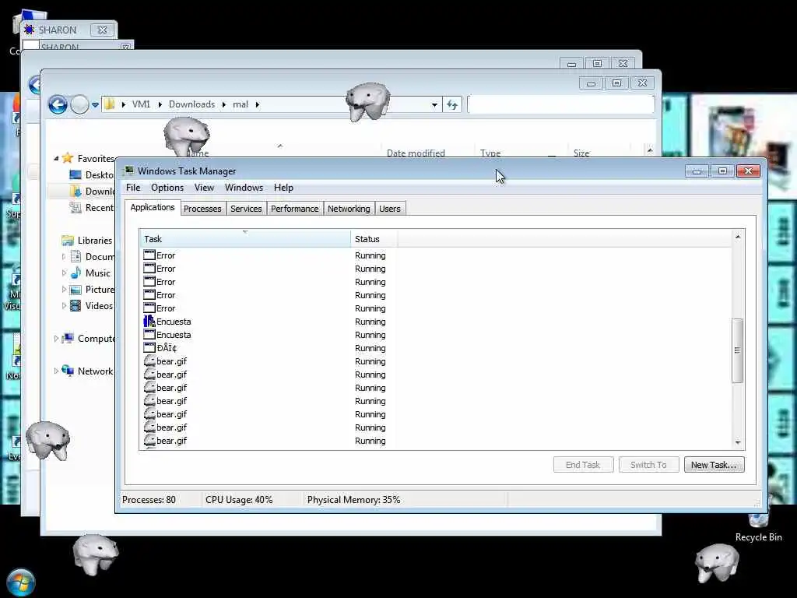Open the File menu in Task Manager
The image size is (797, 598).
133,188
